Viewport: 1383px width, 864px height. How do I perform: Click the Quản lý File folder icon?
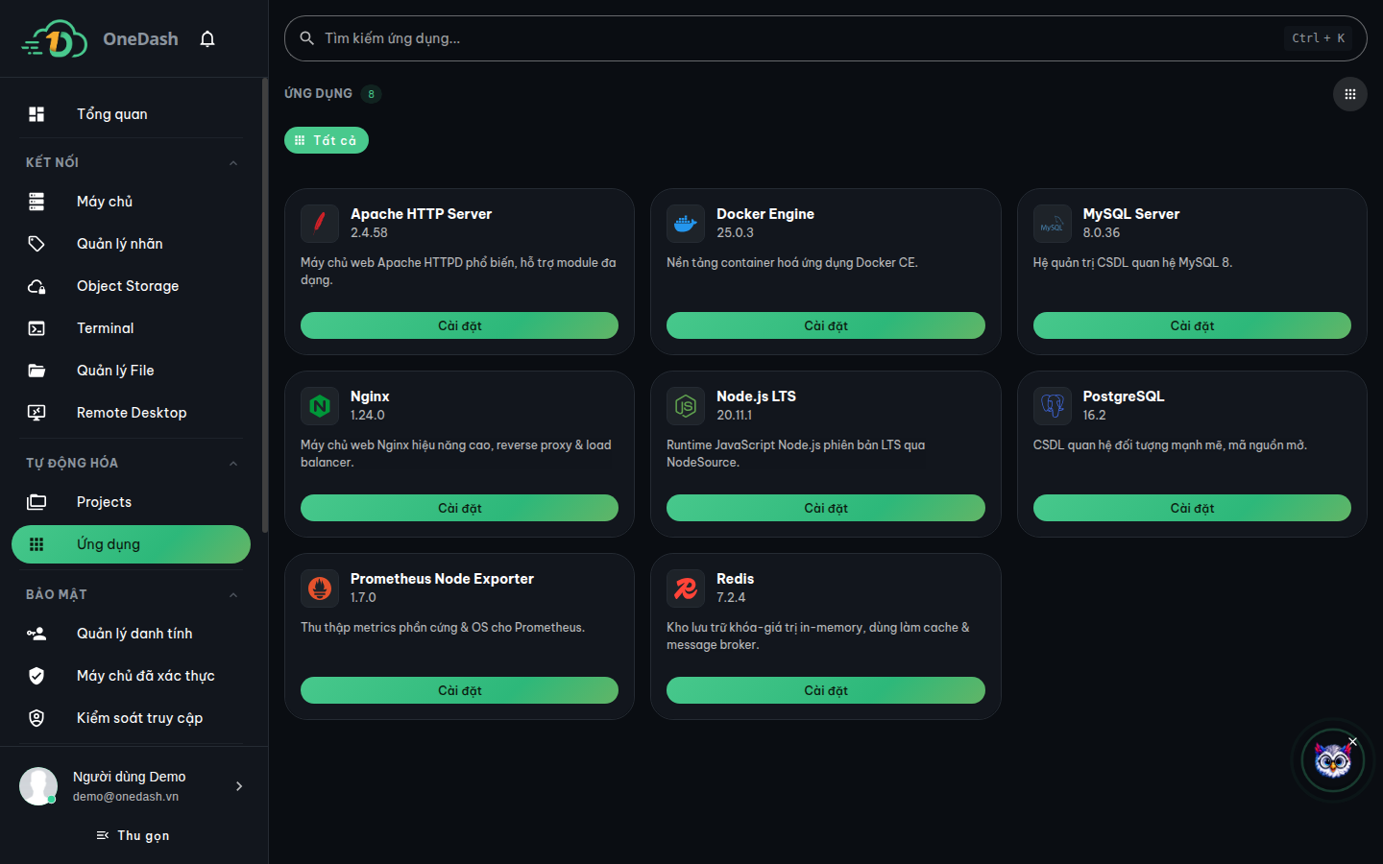tap(36, 371)
